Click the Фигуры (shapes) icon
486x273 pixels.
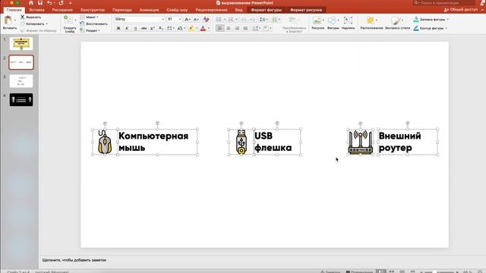(332, 20)
